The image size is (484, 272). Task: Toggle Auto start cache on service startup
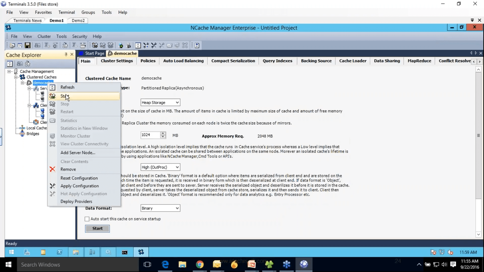87,219
